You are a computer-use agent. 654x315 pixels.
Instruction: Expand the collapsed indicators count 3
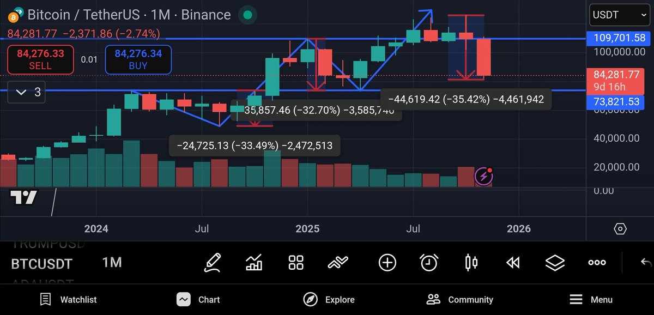[x=26, y=92]
